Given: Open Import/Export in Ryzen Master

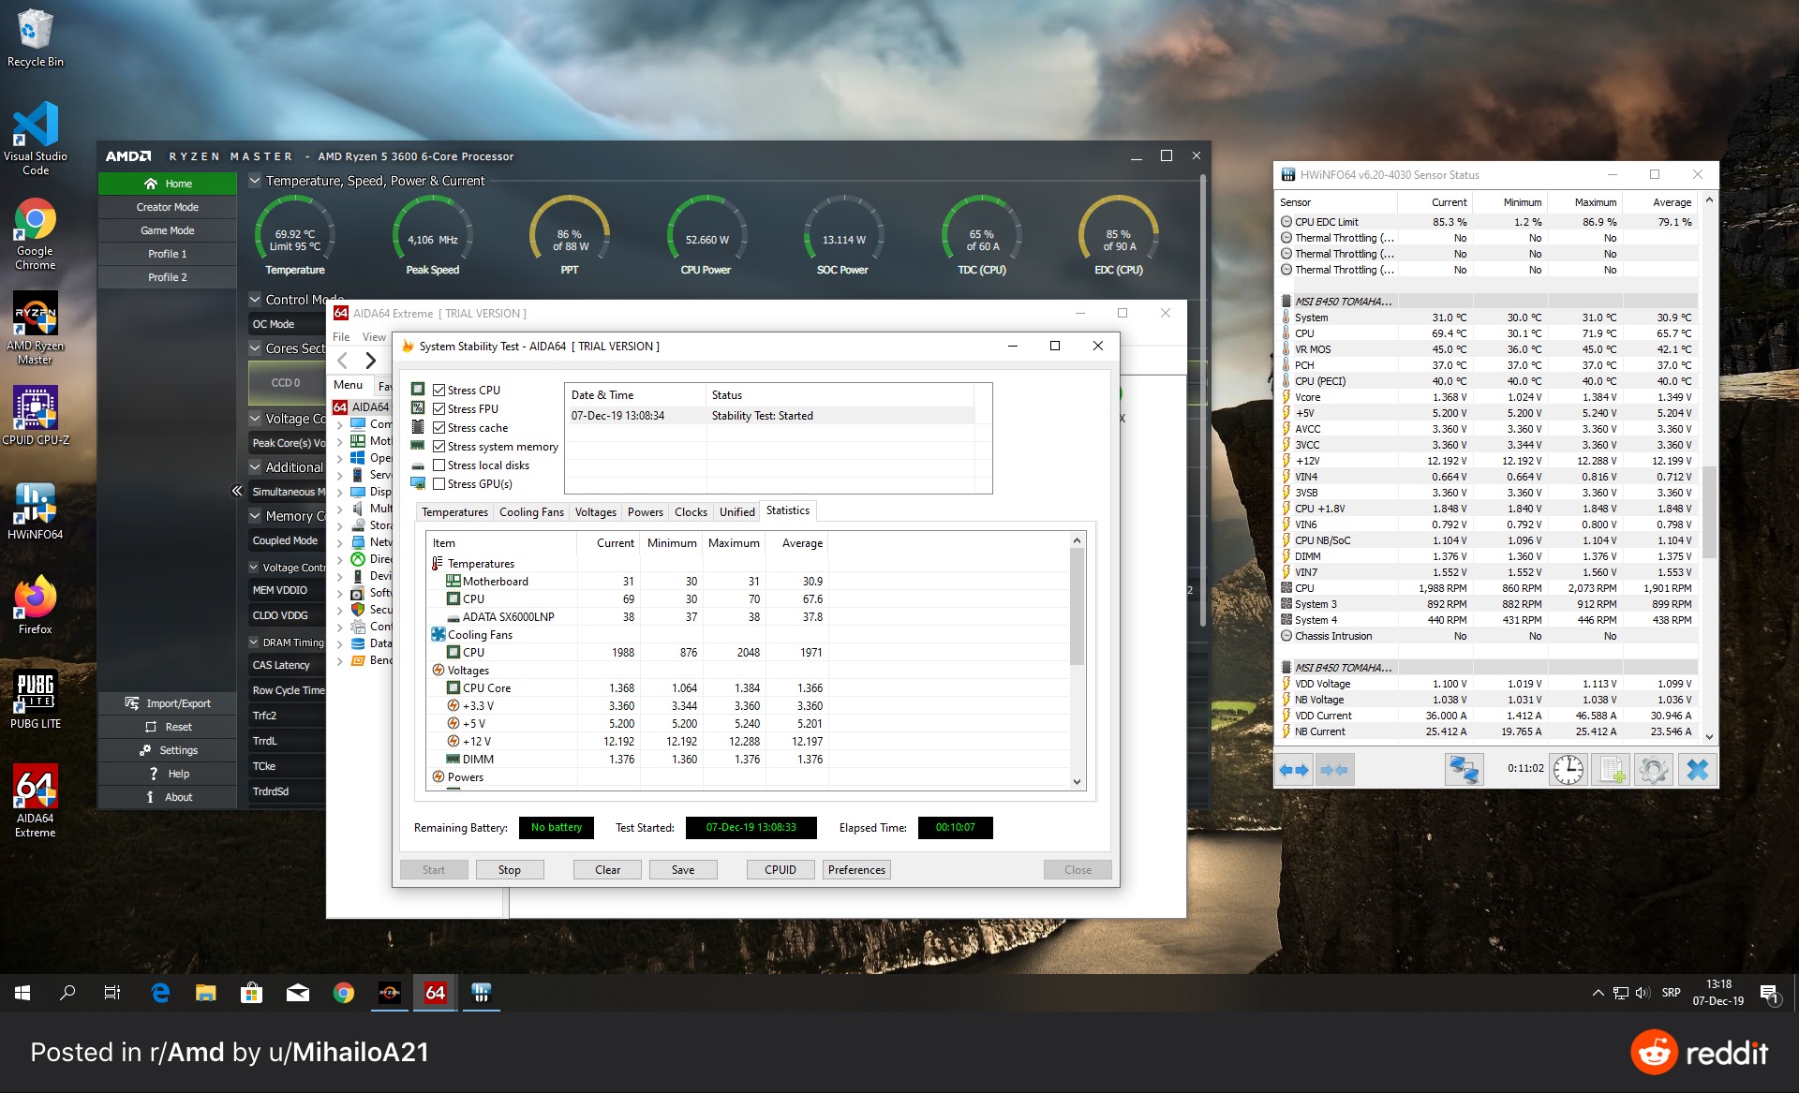Looking at the screenshot, I should click(168, 703).
